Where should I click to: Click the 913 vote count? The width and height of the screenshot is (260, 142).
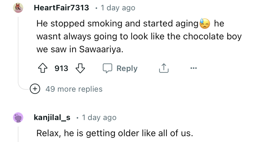[x=61, y=68]
